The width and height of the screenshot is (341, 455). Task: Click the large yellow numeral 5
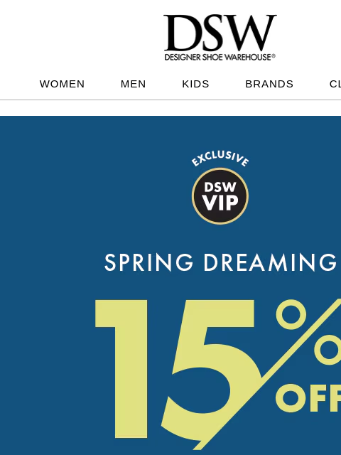coord(209,371)
